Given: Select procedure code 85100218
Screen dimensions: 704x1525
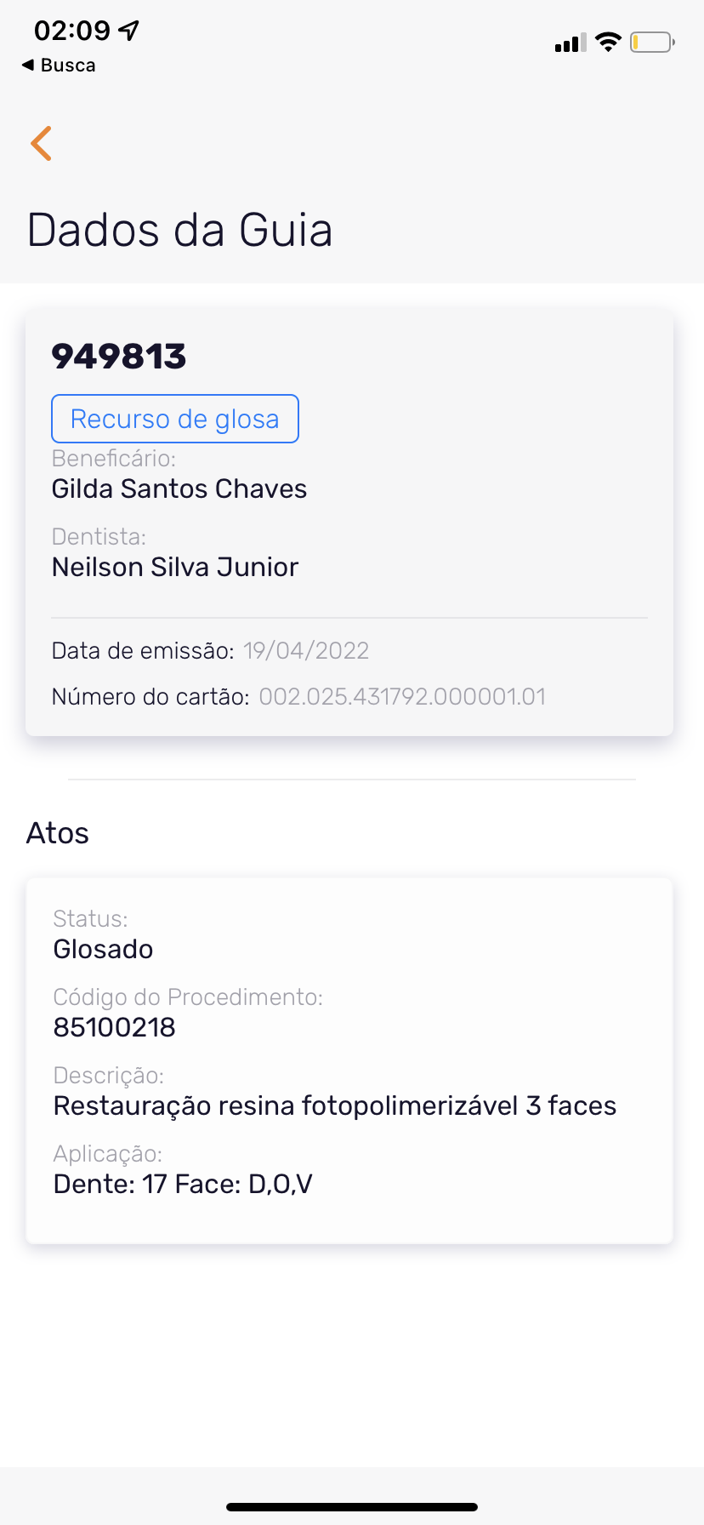Looking at the screenshot, I should click(x=114, y=1027).
